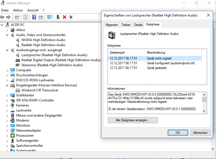Expand the Akkus category

(x=7, y=30)
